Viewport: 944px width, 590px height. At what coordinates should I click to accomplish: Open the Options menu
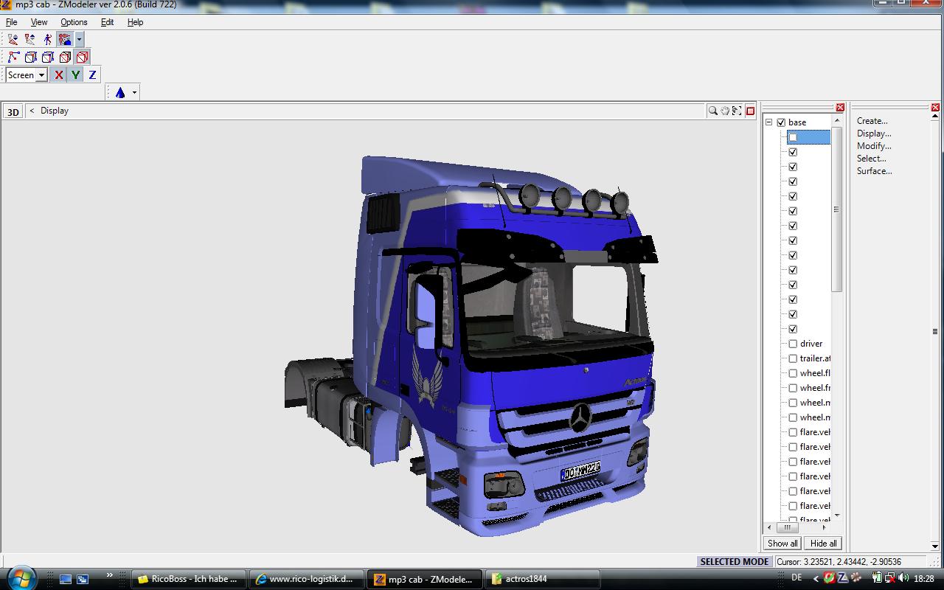[74, 22]
